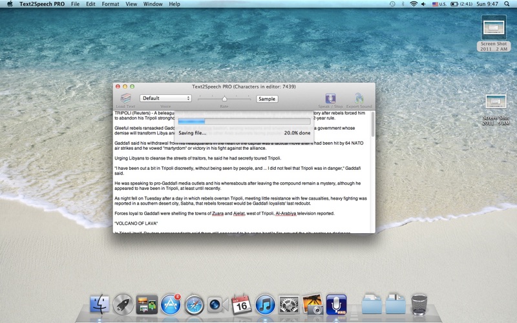This screenshot has width=517, height=323.
Task: Click the misspelled word Zuara in the editor
Action: [218, 214]
